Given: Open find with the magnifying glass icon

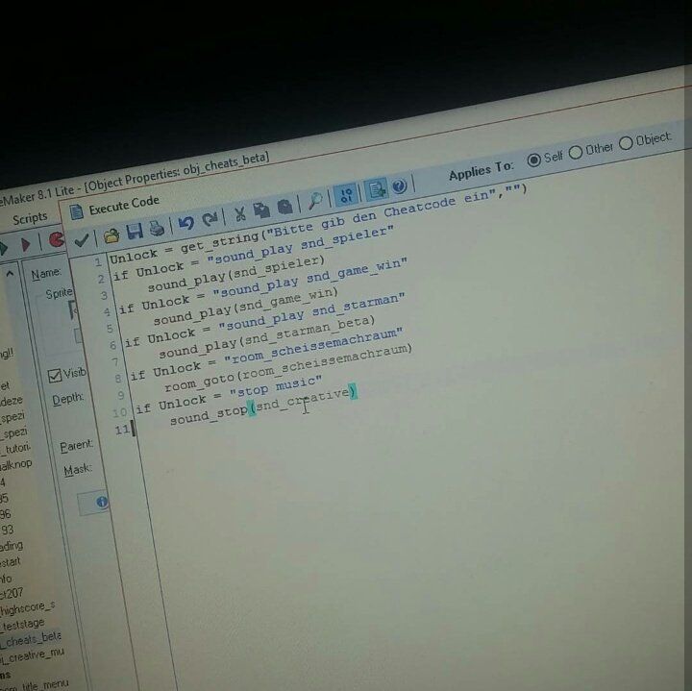Looking at the screenshot, I should point(314,201).
